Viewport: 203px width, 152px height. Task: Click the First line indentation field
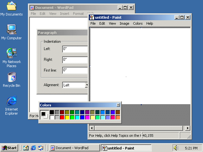coord(75,70)
